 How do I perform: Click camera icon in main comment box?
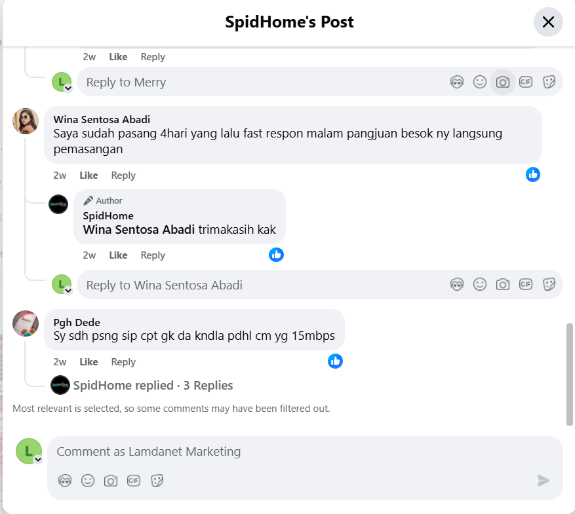tap(111, 481)
